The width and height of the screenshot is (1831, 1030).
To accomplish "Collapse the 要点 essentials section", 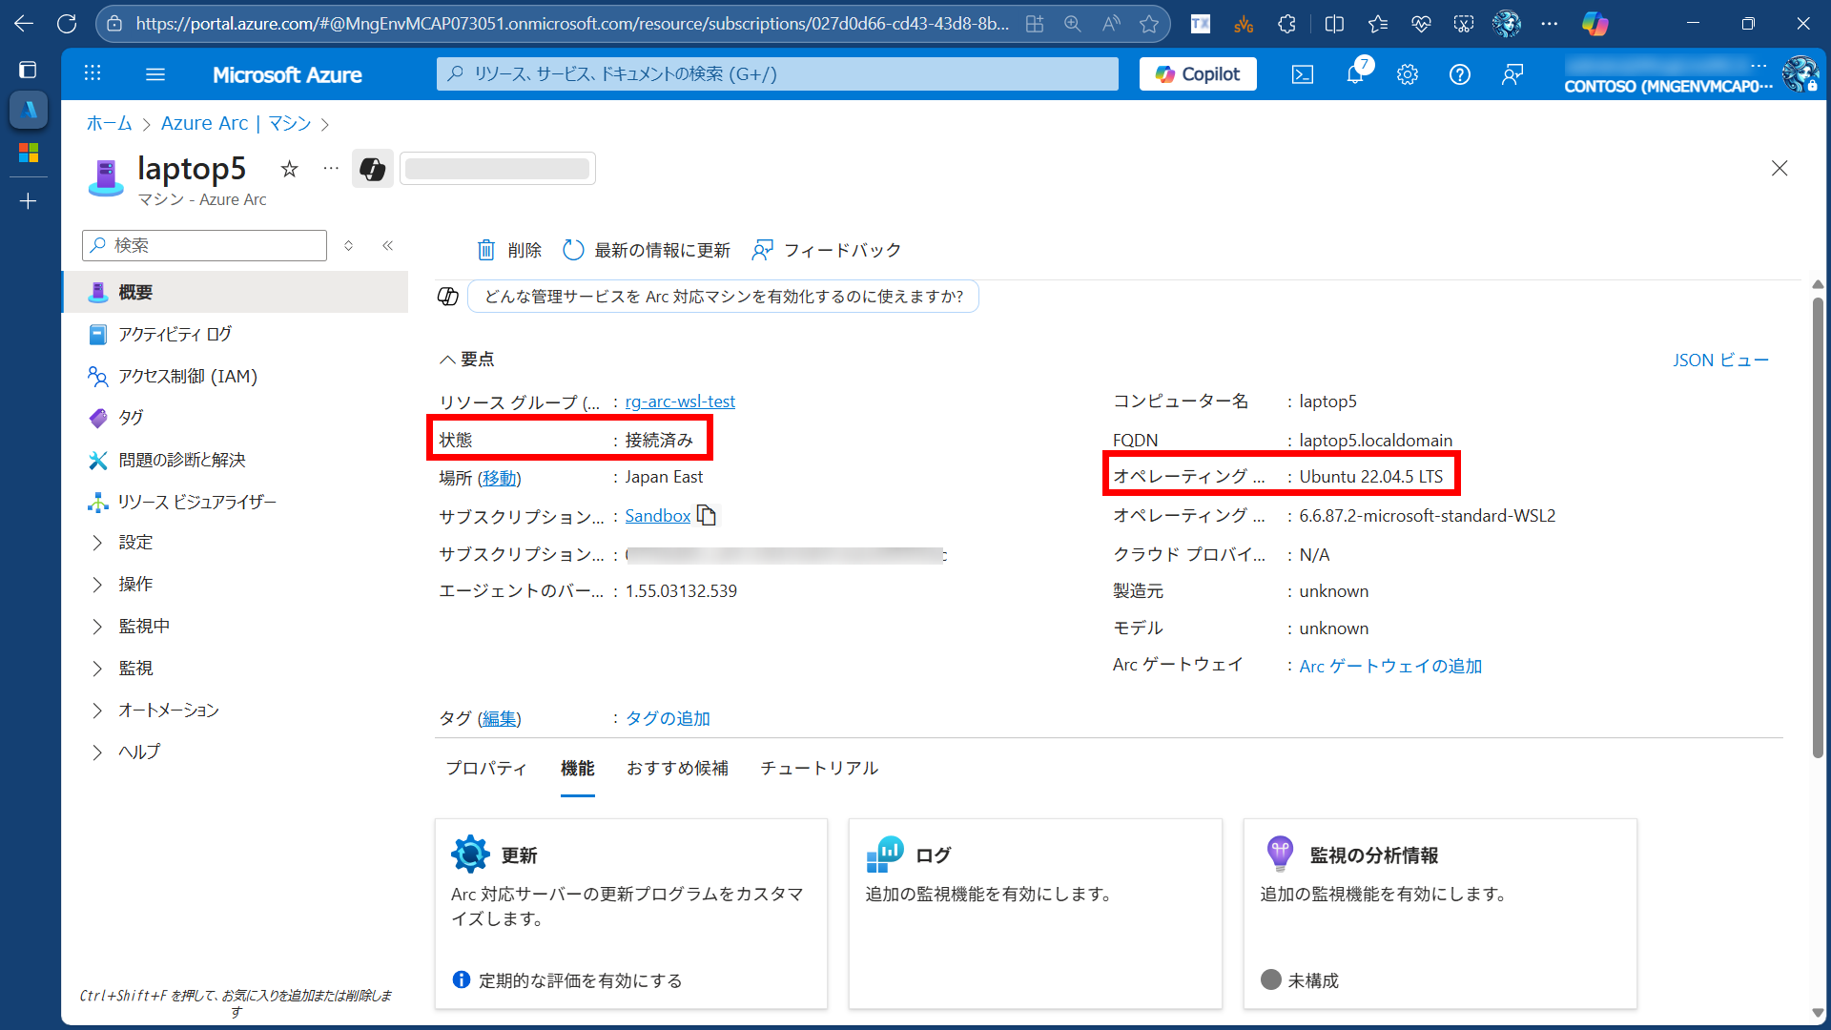I will click(x=466, y=359).
